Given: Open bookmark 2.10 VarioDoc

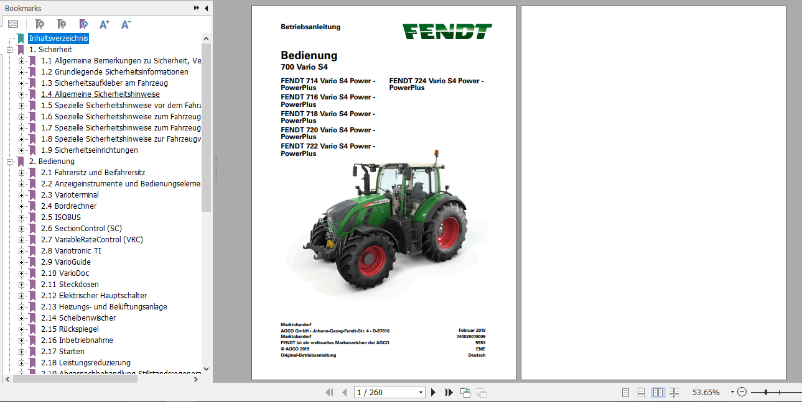Looking at the screenshot, I should [65, 273].
